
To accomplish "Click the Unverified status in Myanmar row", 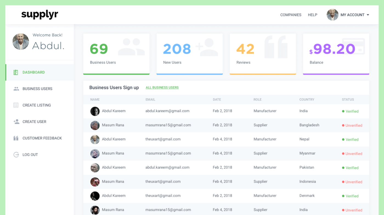I will [354, 154].
